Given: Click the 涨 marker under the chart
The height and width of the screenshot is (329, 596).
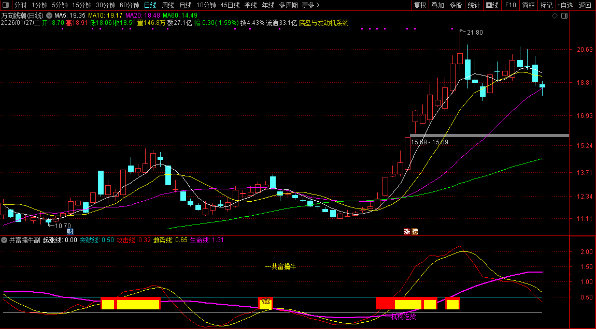Looking at the screenshot, I should click(407, 231).
